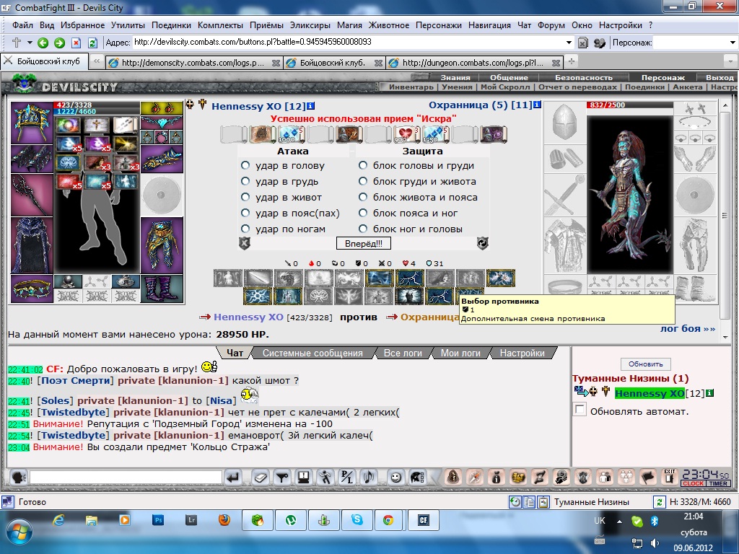Switch to the Все логи tab
Screen dimensions: 739x554
403,353
